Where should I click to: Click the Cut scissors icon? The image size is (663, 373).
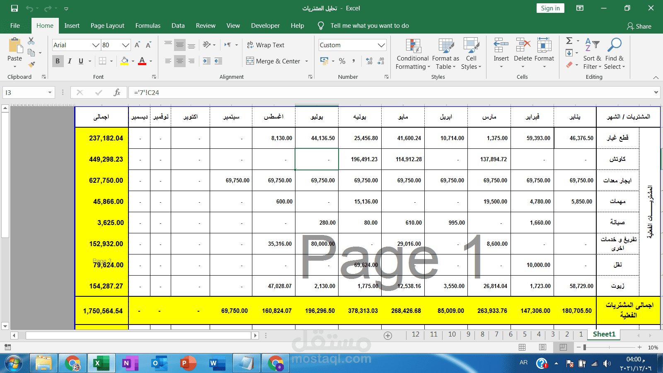pos(31,41)
